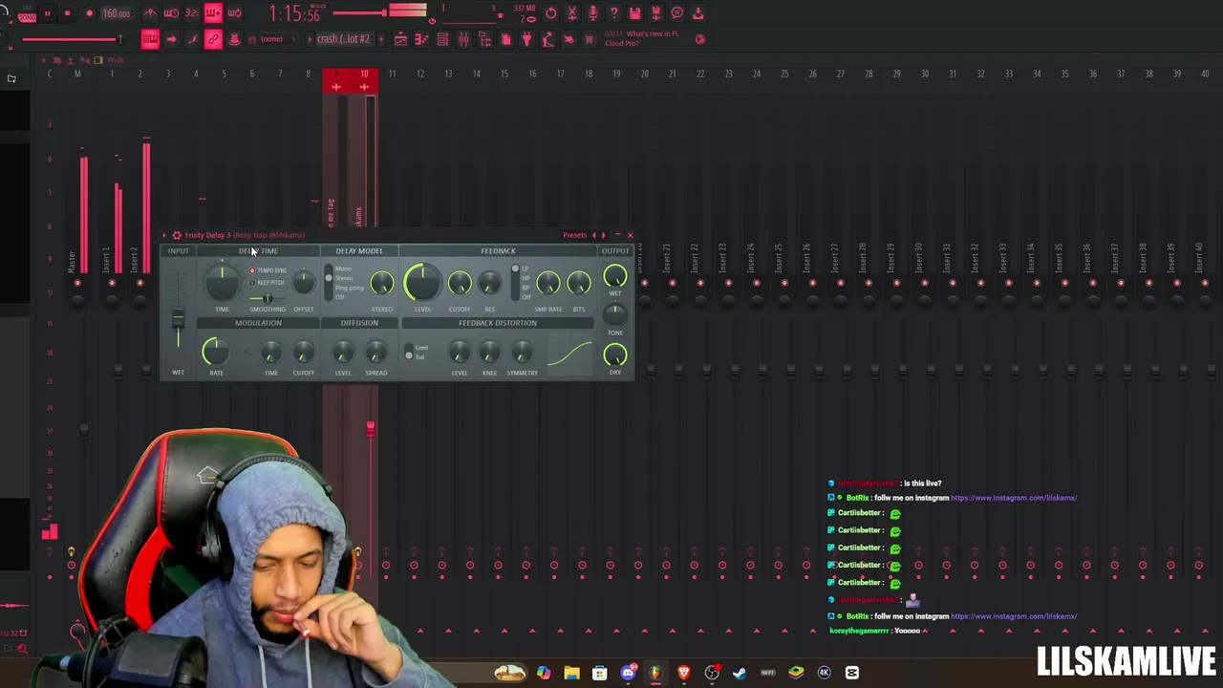The height and width of the screenshot is (688, 1223).
Task: Toggle the 3-2-1 recording countdown
Action: pyautogui.click(x=192, y=13)
